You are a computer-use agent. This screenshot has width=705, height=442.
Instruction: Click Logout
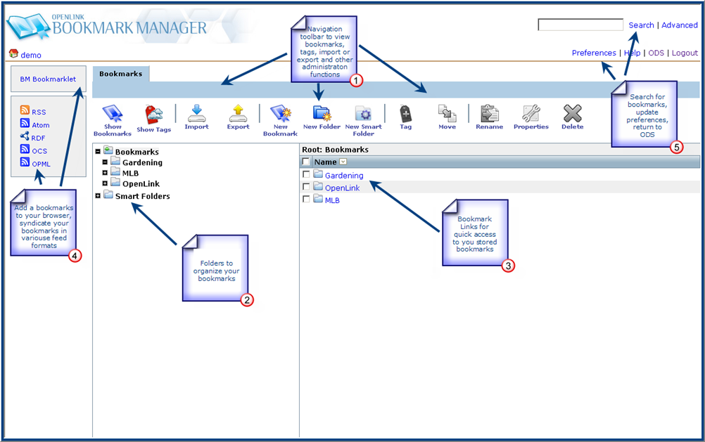[685, 53]
